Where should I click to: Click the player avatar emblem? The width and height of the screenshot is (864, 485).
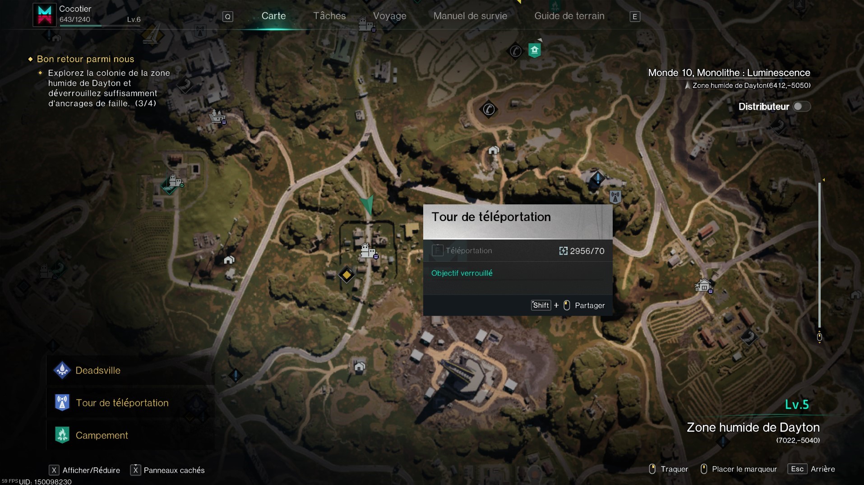pos(44,14)
